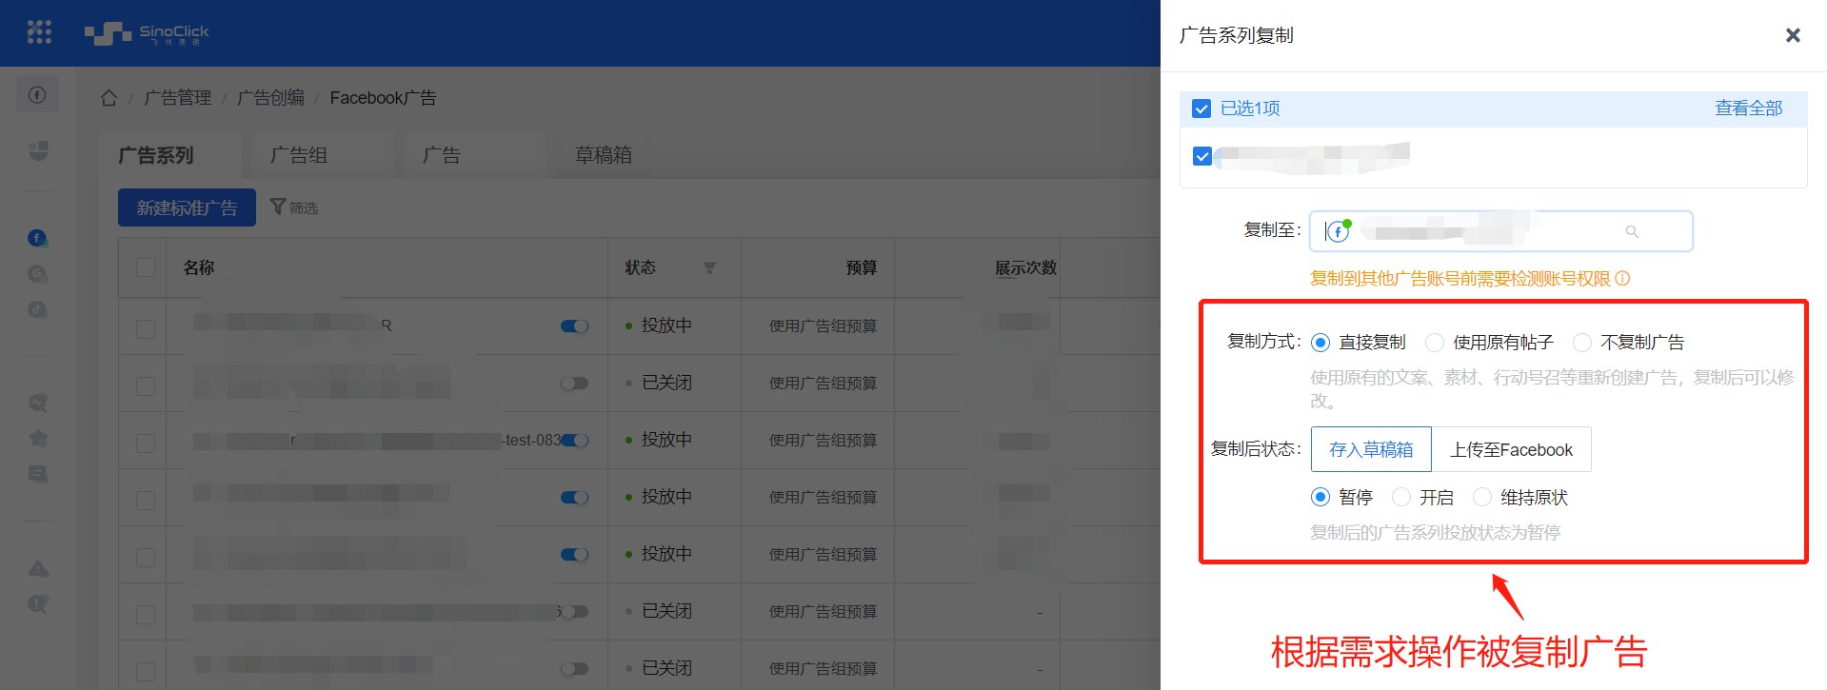Select the 开启 status radio
The width and height of the screenshot is (1827, 690).
coord(1400,497)
